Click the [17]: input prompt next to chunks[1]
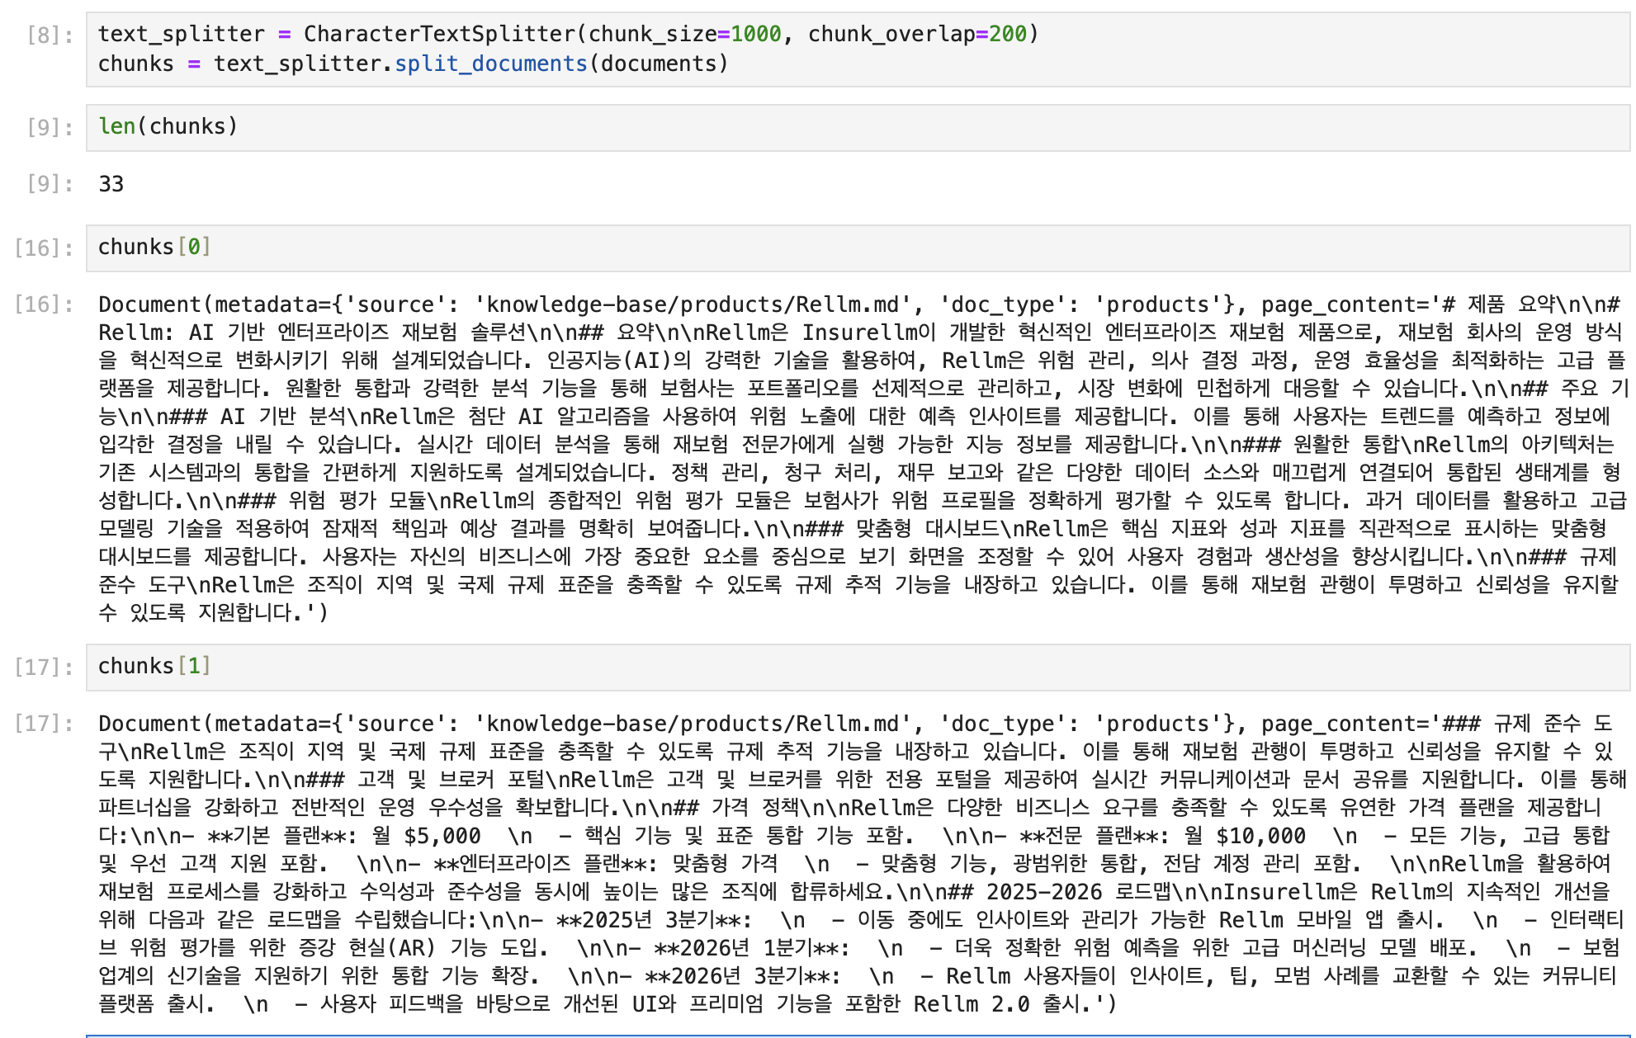This screenshot has width=1636, height=1038. 44,667
